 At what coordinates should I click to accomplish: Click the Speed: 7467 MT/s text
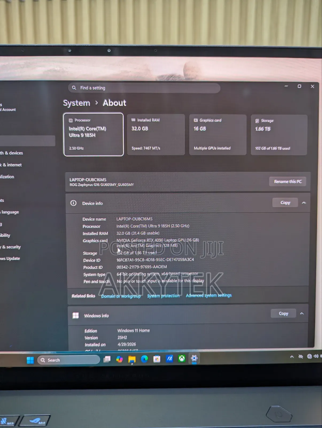[x=146, y=148]
